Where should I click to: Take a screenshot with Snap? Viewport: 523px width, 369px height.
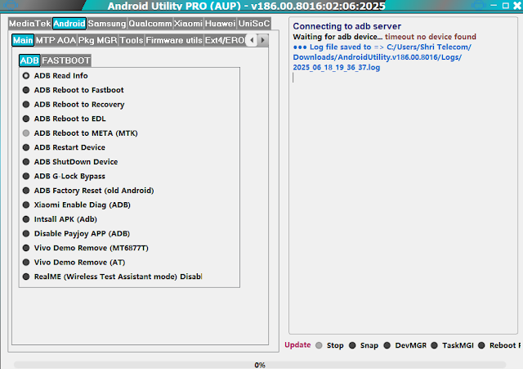364,345
